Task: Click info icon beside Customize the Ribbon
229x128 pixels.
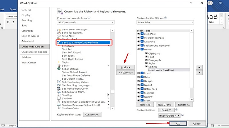Action: tap(165, 18)
